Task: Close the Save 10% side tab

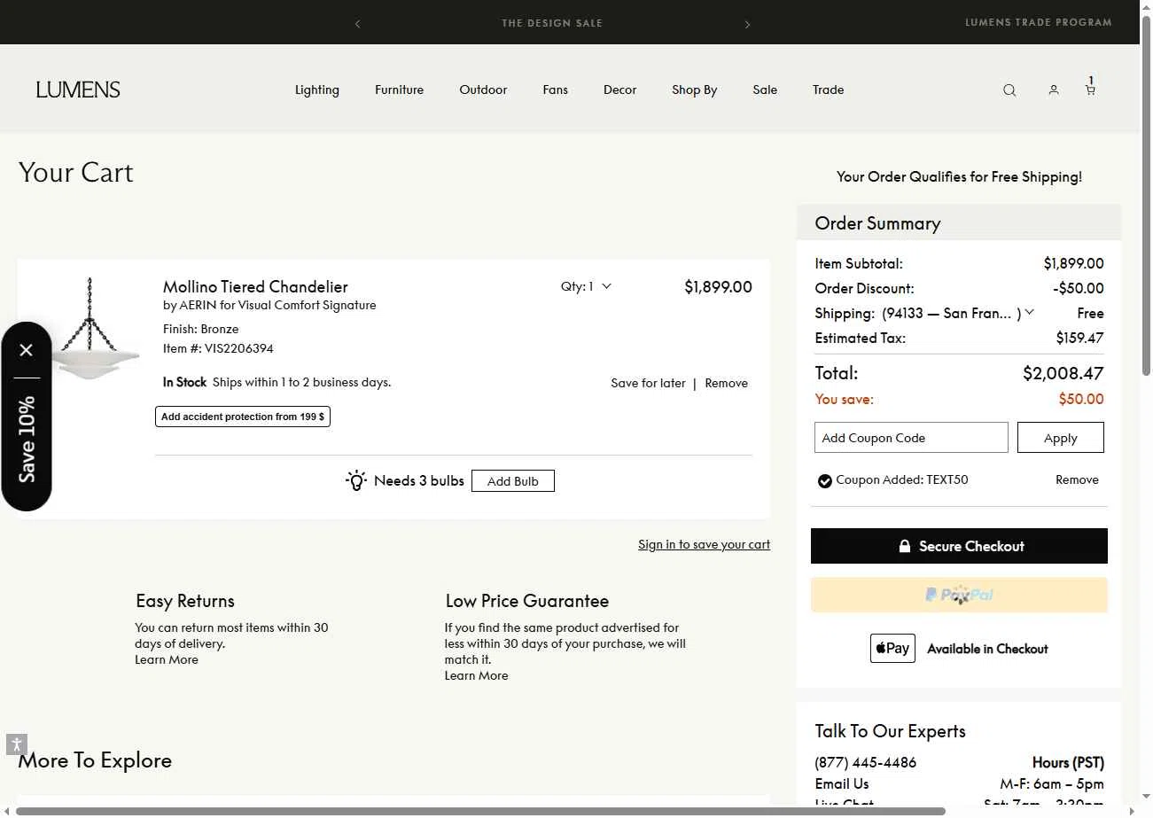Action: [x=27, y=350]
